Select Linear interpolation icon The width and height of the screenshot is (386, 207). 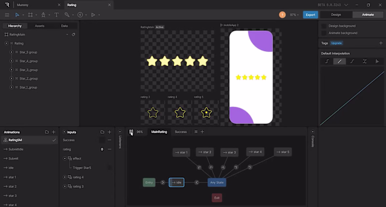340,61
